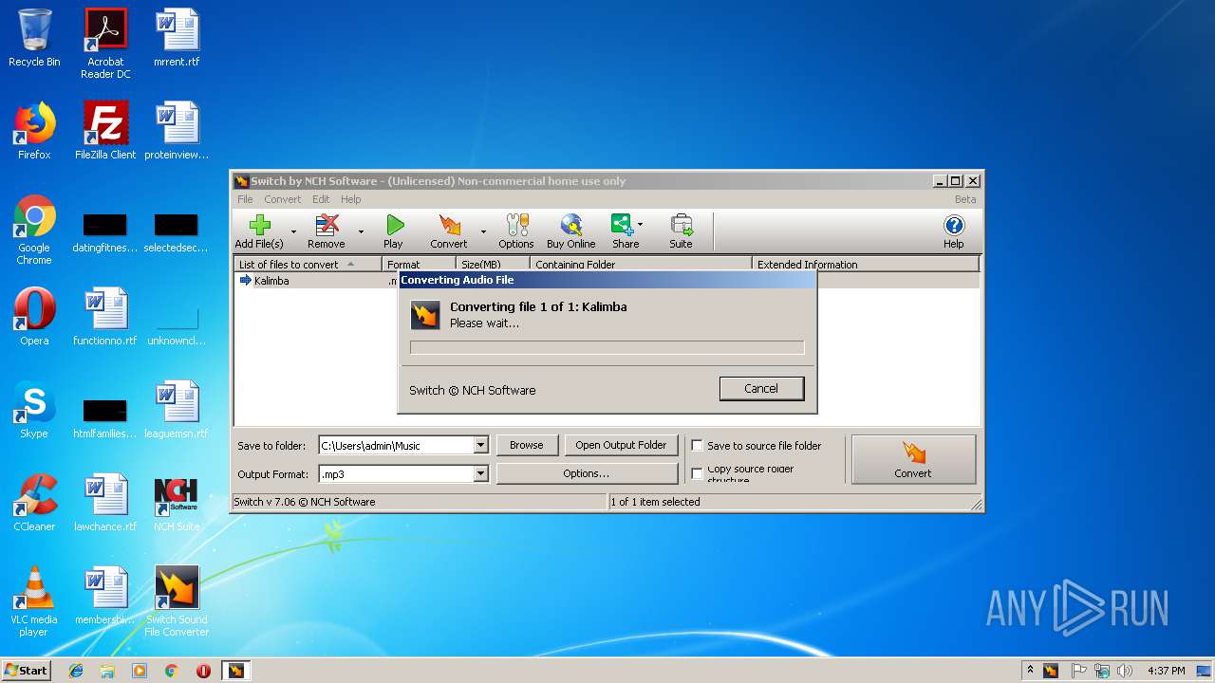Click the Browse button
The width and height of the screenshot is (1215, 683).
coord(527,445)
